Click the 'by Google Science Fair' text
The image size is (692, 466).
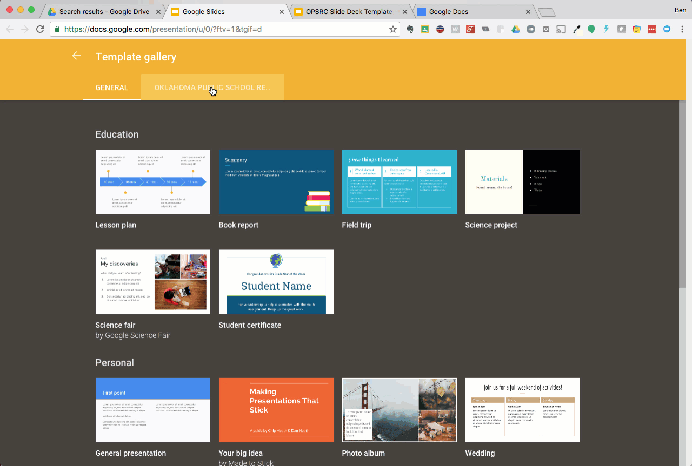tap(133, 335)
